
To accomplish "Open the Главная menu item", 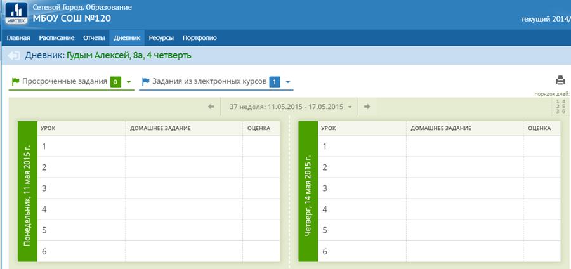I will (18, 38).
